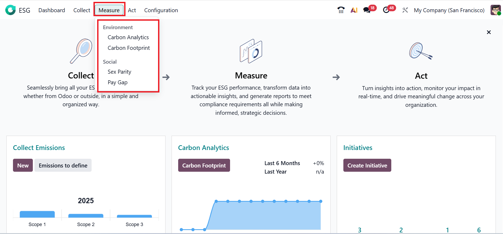Click the user avatar picture
The height and width of the screenshot is (234, 503).
click(496, 10)
